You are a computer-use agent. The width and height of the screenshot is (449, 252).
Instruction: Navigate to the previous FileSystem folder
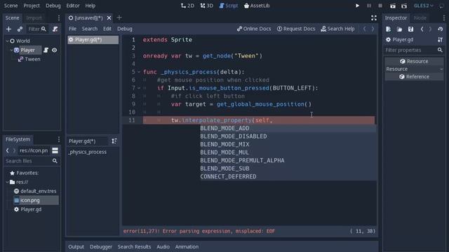8,150
